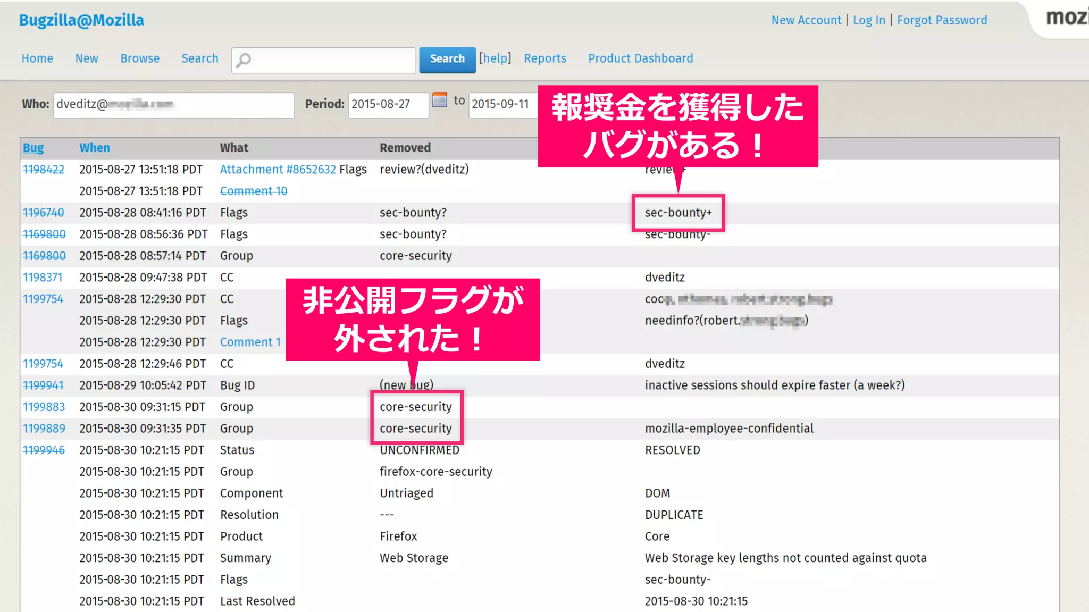This screenshot has height=612, width=1089.
Task: Focus the Period start date field
Action: [x=388, y=105]
